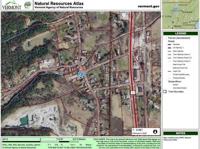Click the Stream/River legend heading
The width and height of the screenshot is (200, 149).
[x=174, y=82]
